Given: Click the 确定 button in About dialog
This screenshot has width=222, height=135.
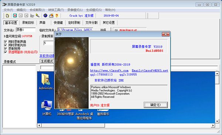Looking at the screenshot, I should (x=156, y=105).
